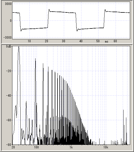The height and width of the screenshot is (152, 134).
Task: Click the 60 ms time axis label
Action: pos(115,41)
